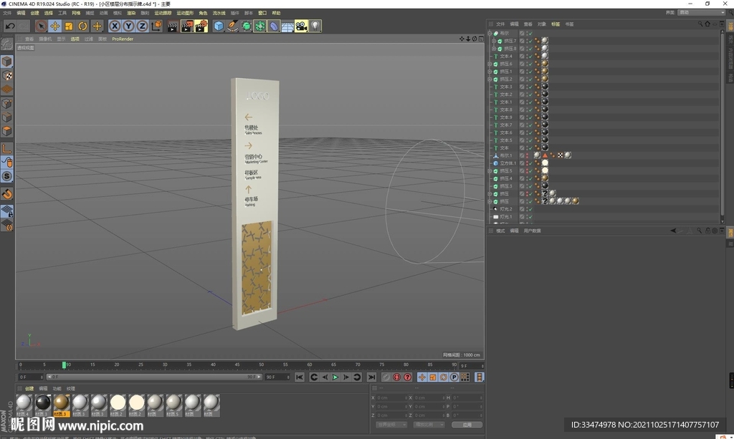Open the 渲染 menu in the menu bar
This screenshot has width=734, height=439.
click(x=131, y=13)
